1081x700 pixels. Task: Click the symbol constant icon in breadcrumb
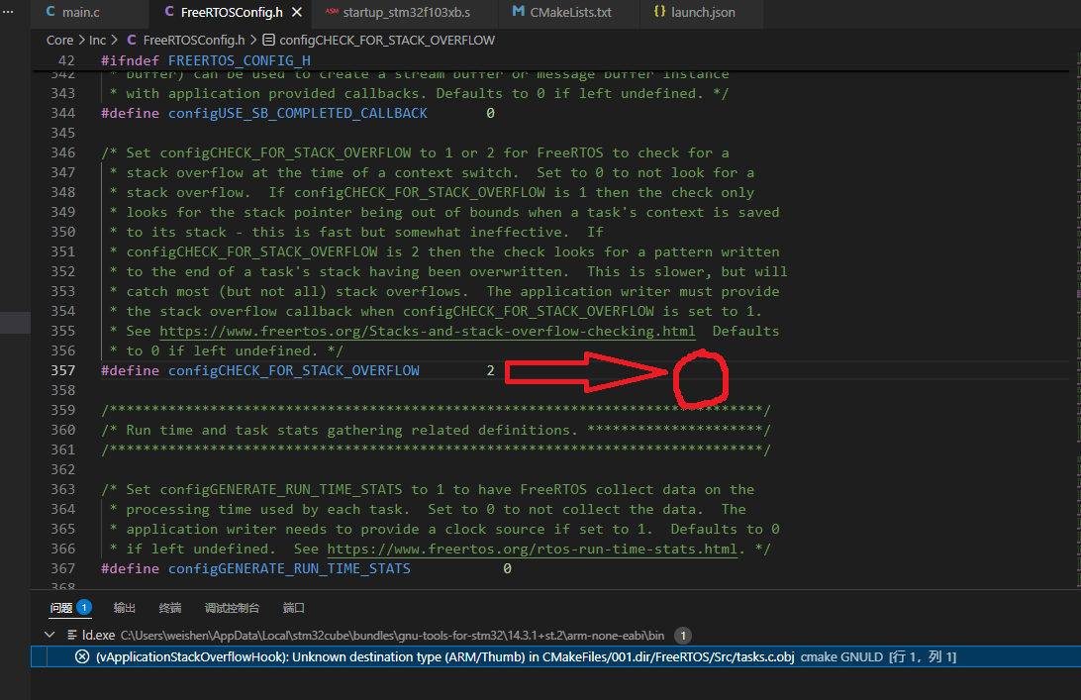tap(269, 40)
